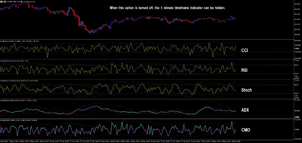This screenshot has height=143, width=302.
Task: Open the depth of market icon beside chart title
Action: pos(1,2)
